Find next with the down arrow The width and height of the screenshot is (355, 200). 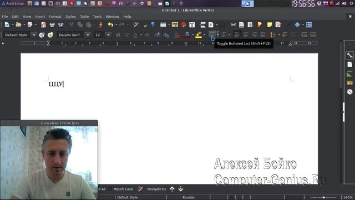(x=181, y=189)
